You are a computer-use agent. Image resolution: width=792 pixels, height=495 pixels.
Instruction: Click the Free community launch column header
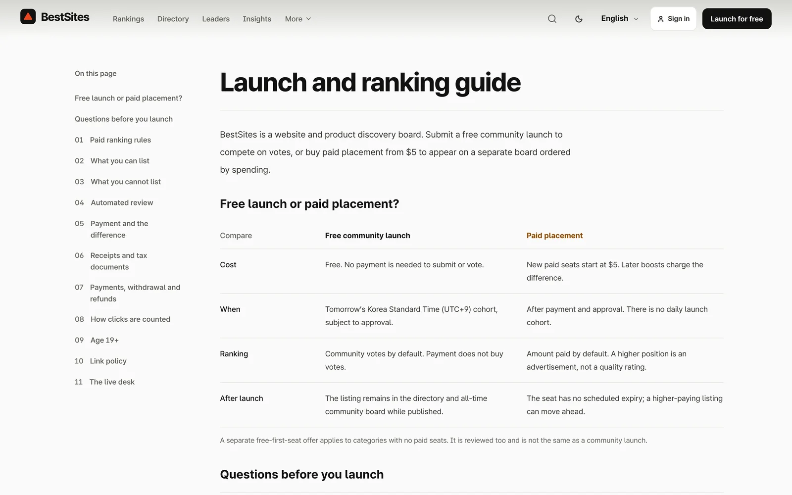(367, 236)
